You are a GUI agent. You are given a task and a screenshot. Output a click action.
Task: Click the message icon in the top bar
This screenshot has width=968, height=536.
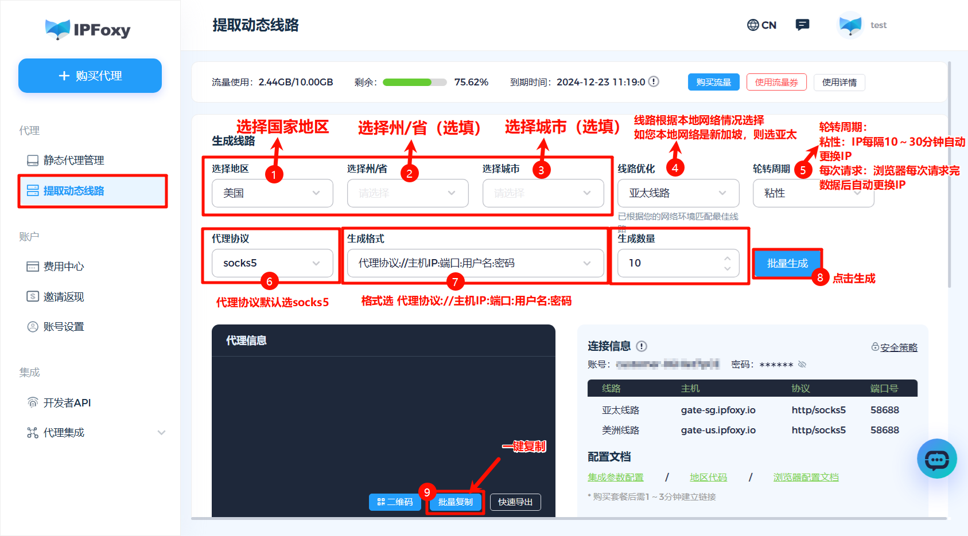(802, 24)
